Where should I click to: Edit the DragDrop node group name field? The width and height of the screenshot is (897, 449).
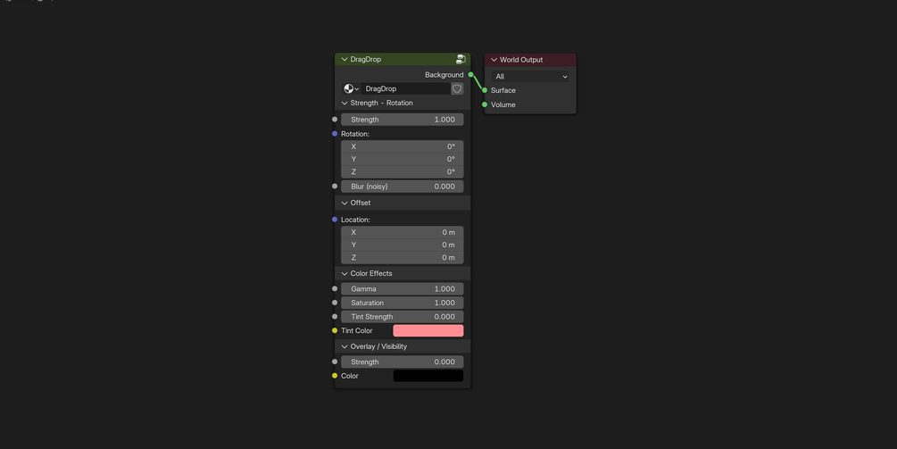pyautogui.click(x=405, y=88)
